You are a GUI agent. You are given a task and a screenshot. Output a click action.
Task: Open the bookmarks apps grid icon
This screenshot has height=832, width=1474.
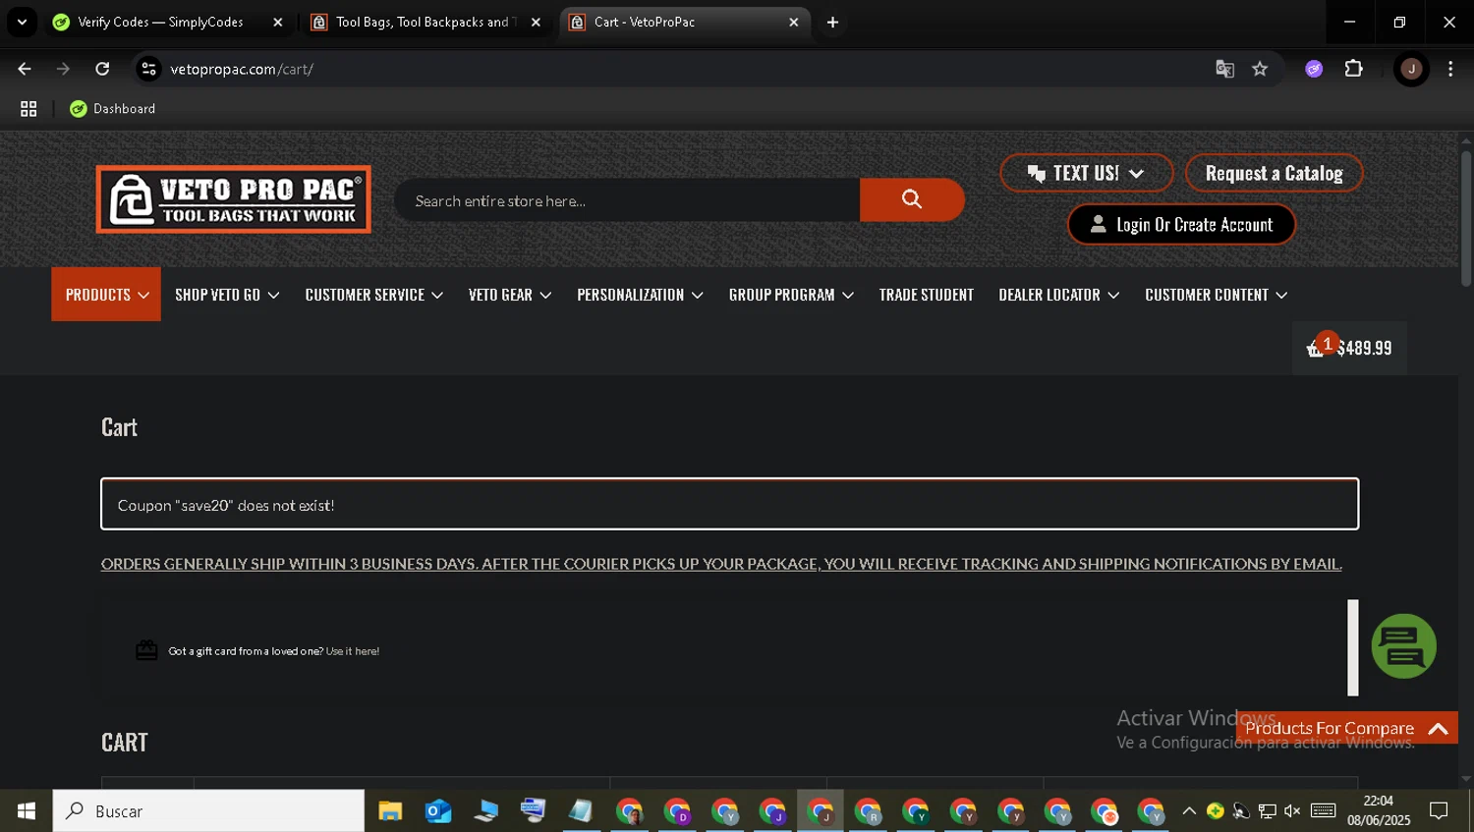coord(28,109)
